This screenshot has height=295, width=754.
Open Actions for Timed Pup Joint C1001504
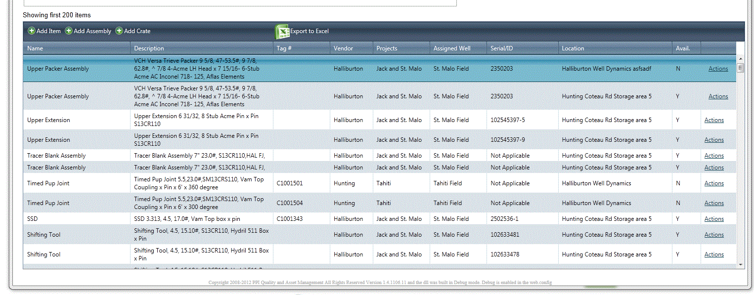(x=714, y=203)
